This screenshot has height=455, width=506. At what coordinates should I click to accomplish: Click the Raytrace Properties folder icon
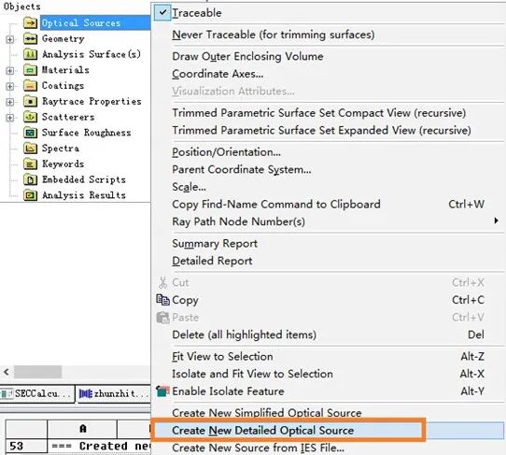pos(30,102)
